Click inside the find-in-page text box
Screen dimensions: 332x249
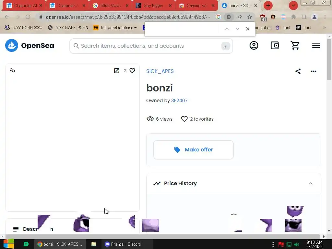pyautogui.click(x=182, y=29)
